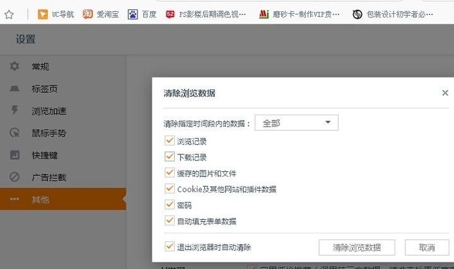The width and height of the screenshot is (454, 269).
Task: Select the 广告拦截 settings section
Action: [x=63, y=177]
